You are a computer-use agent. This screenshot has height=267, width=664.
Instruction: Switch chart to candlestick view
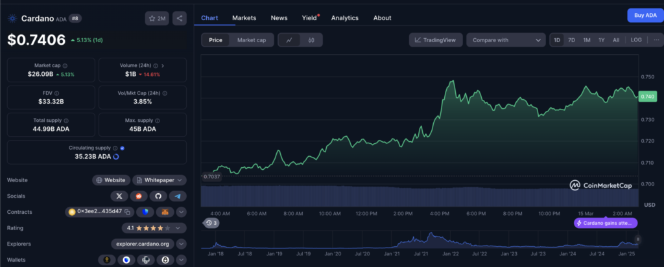click(311, 40)
